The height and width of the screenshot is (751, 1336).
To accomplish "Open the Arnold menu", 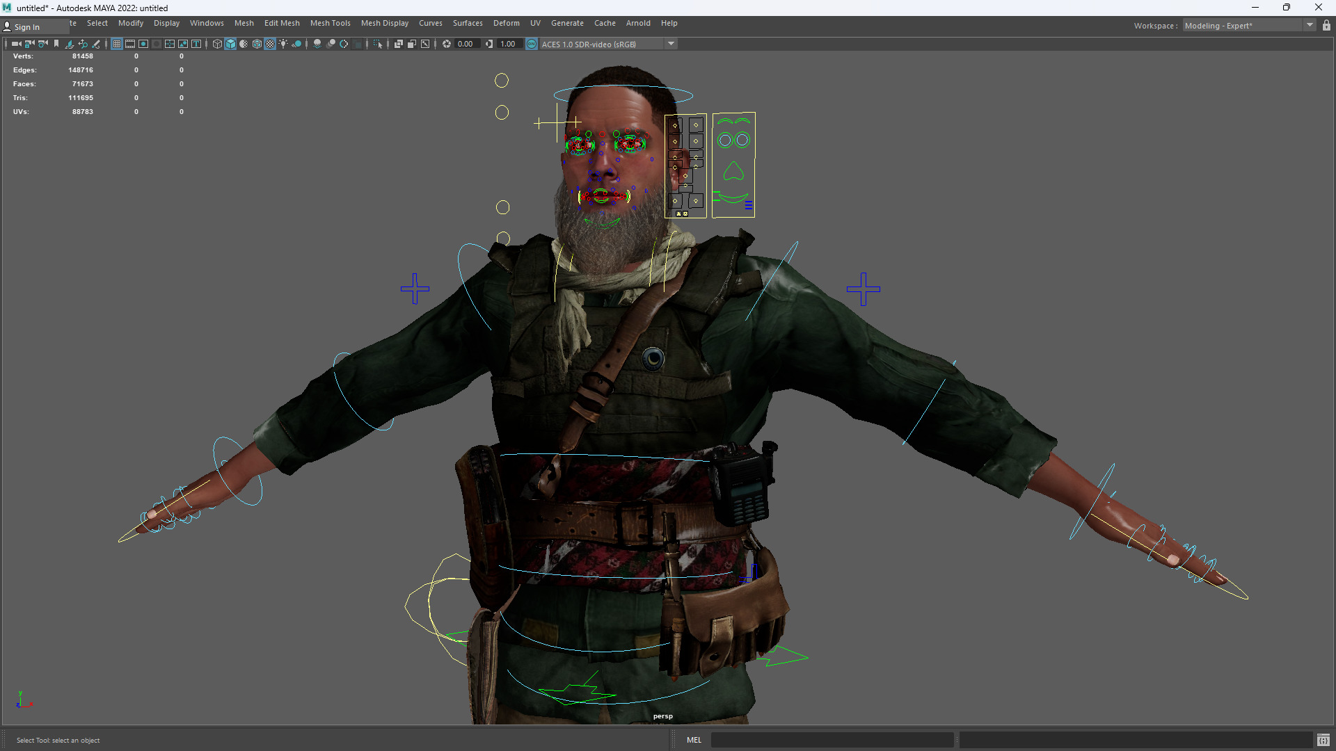I will point(638,23).
